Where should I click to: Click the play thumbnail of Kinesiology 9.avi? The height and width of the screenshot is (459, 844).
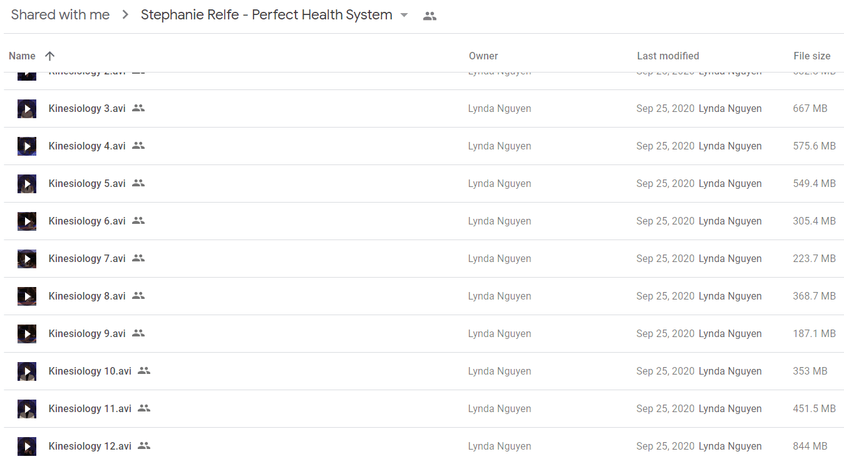click(27, 334)
